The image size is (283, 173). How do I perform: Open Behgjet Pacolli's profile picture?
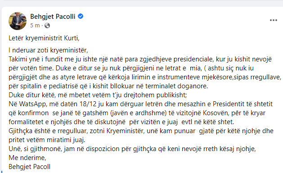[18, 21]
